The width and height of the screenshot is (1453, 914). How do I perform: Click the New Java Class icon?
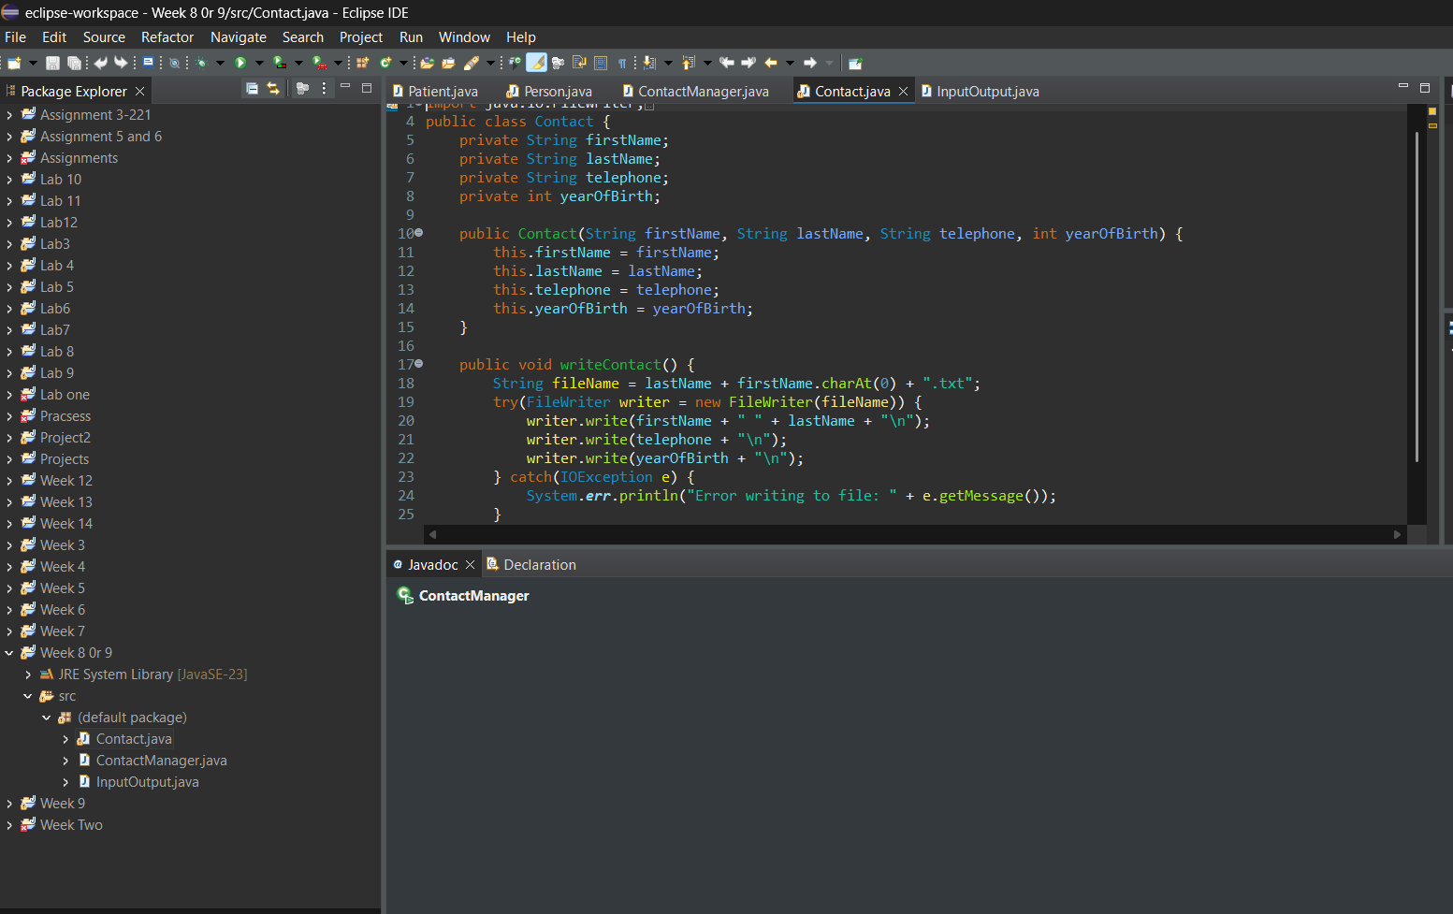(x=385, y=63)
